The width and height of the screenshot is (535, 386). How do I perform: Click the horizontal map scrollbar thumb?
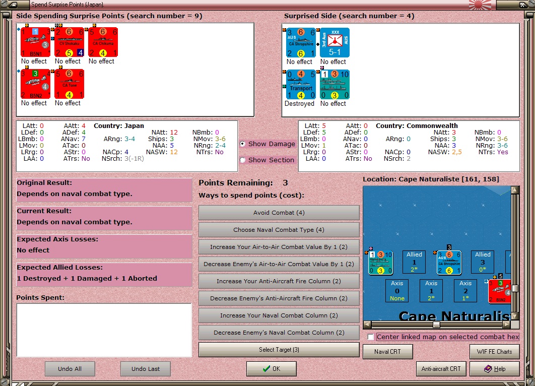coord(436,324)
